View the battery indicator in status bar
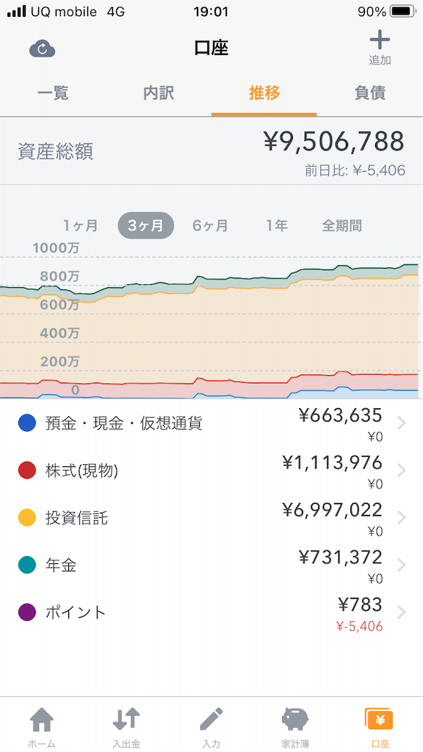Viewport: 423px width, 752px height. 403,12
